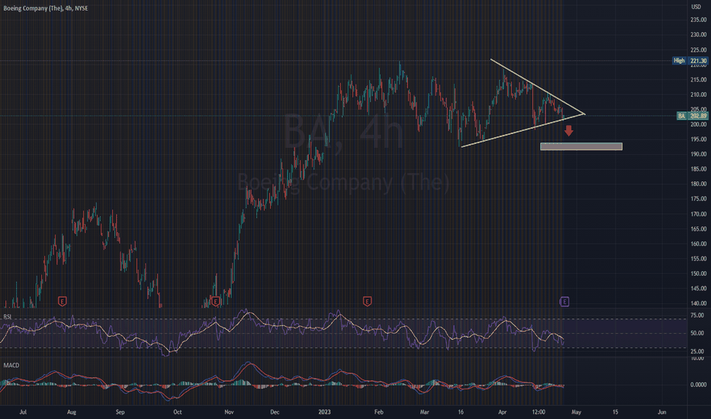This screenshot has width=711, height=419.
Task: Select the High price label tag
Action: [679, 61]
